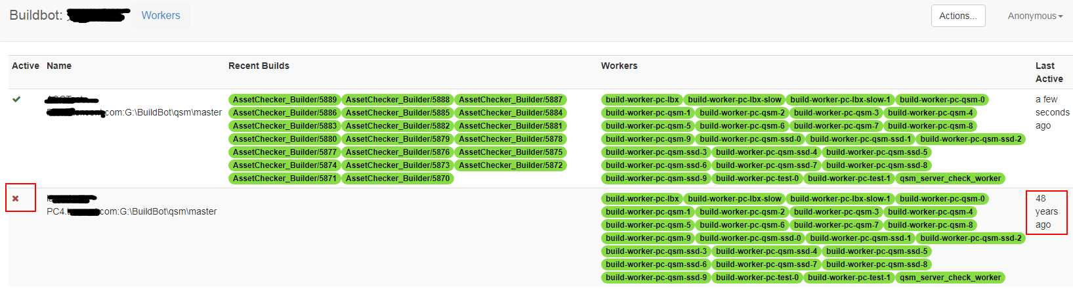Go to build AssetChecker_Builder/5871

[285, 178]
